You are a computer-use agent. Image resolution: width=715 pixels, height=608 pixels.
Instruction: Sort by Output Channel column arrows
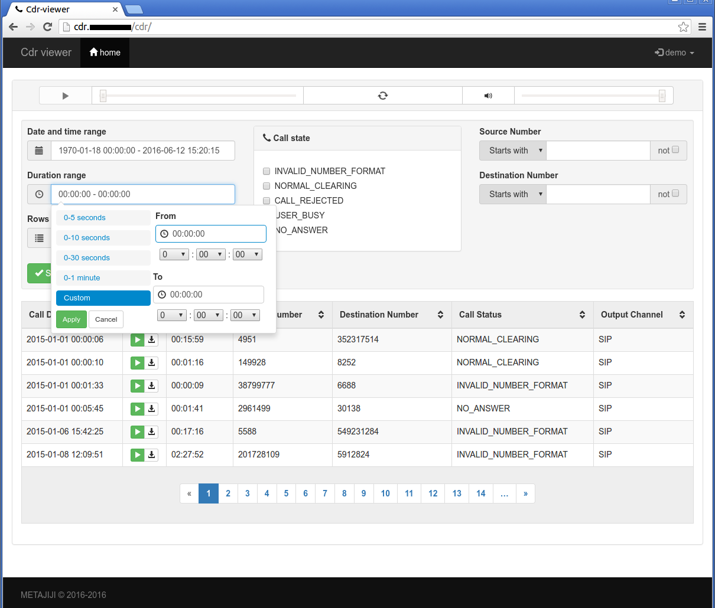682,315
